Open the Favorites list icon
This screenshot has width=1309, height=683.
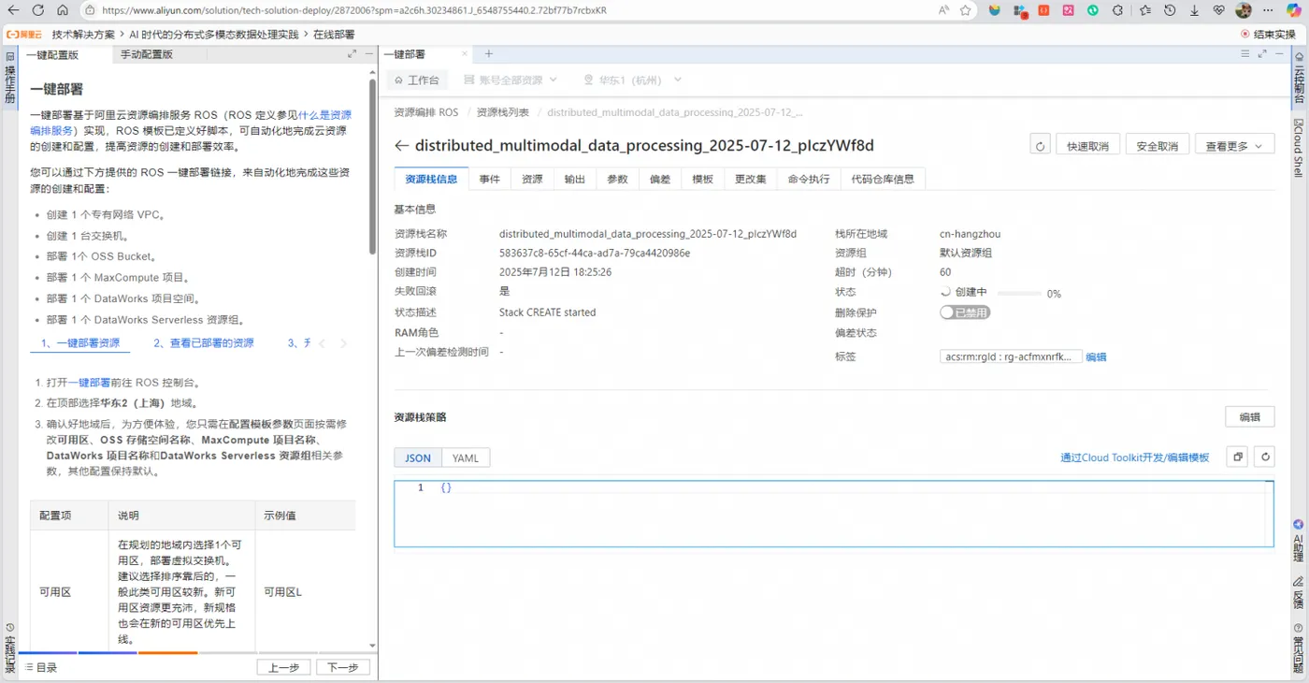1145,10
